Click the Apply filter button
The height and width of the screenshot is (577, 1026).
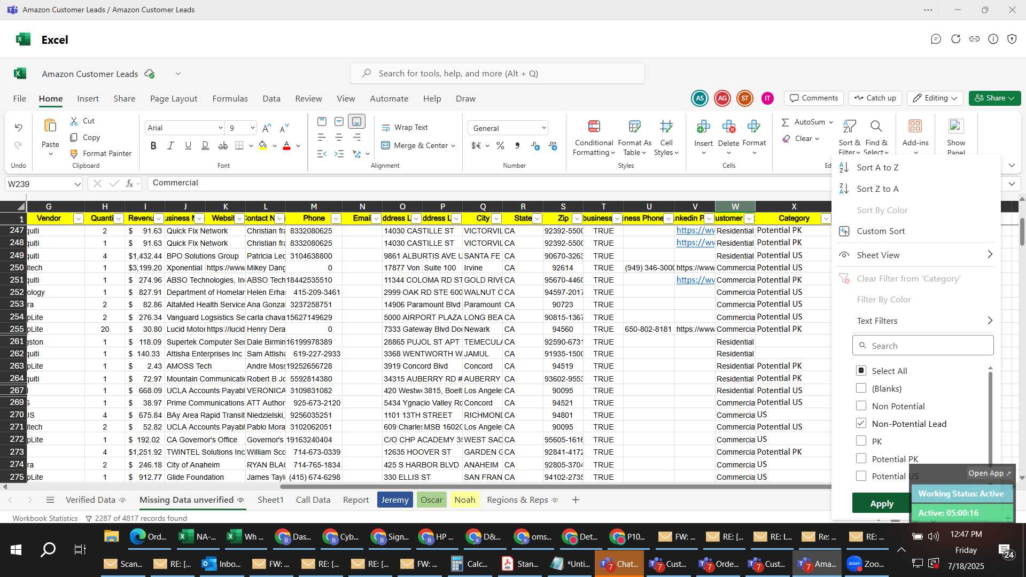(x=881, y=503)
